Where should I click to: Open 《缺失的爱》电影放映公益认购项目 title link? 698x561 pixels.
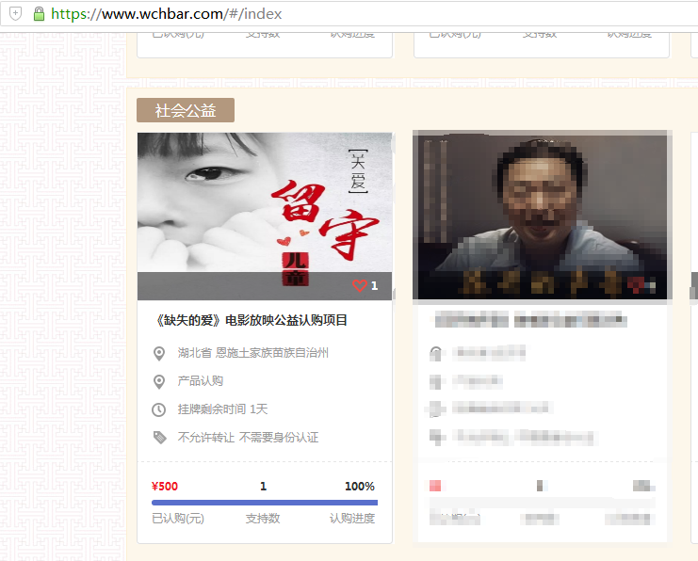pyautogui.click(x=251, y=320)
